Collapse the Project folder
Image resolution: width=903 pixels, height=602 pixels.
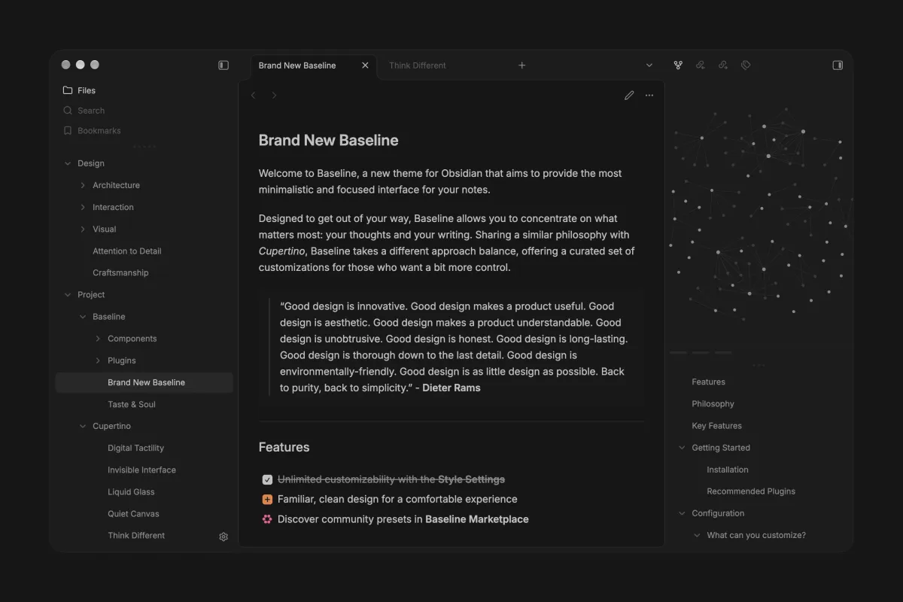(68, 295)
